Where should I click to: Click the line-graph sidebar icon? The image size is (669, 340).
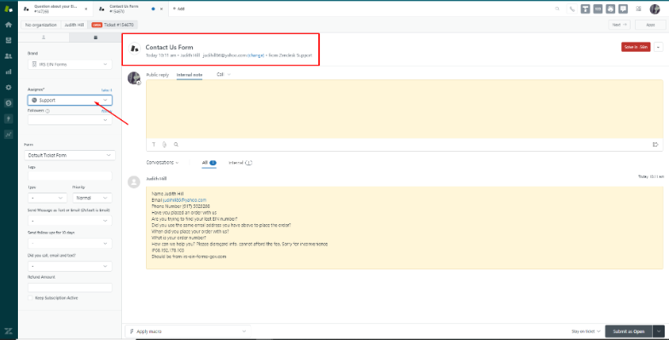point(9,135)
